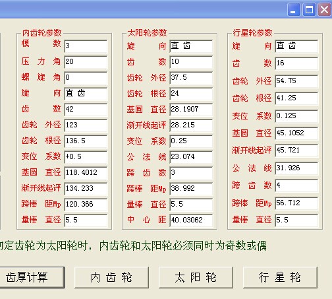Select the sun gear 公法线 field showing 23.074

191,157
